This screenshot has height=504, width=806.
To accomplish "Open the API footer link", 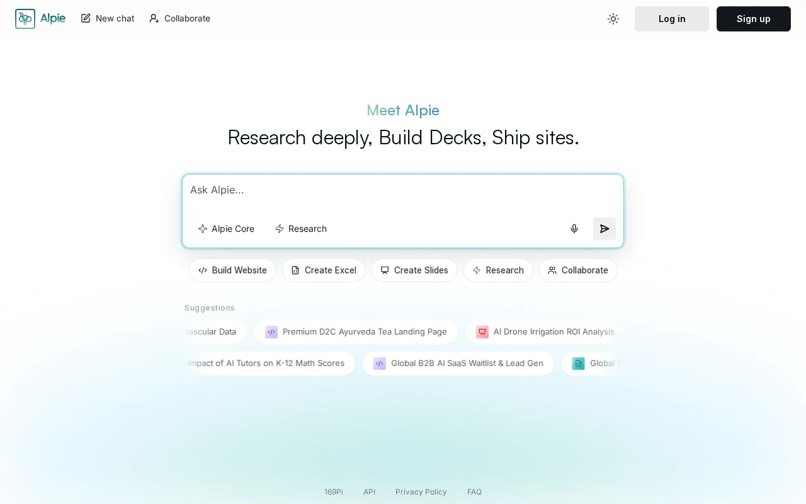I will pos(370,492).
